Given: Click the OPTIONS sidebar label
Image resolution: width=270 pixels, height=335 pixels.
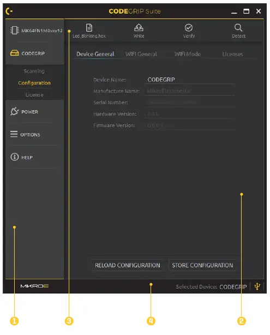Looking at the screenshot, I should pyautogui.click(x=30, y=135).
